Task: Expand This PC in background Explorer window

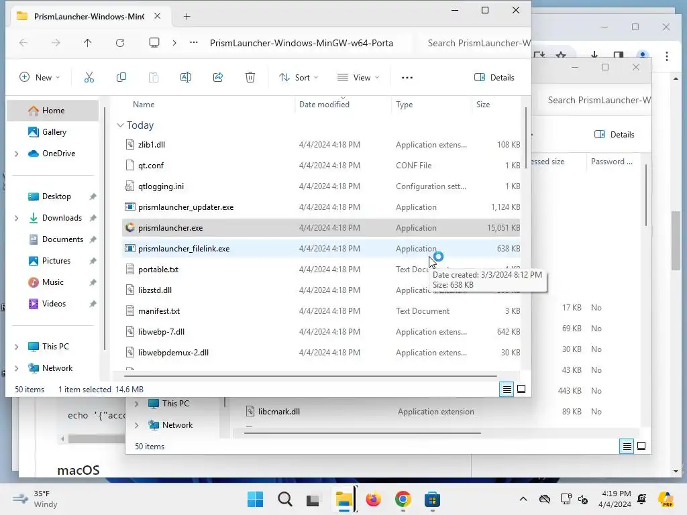Action: point(137,404)
